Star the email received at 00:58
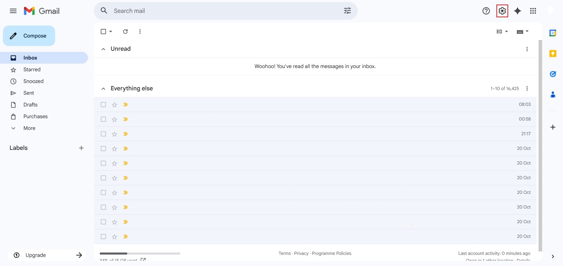The height and width of the screenshot is (266, 563). 114,119
